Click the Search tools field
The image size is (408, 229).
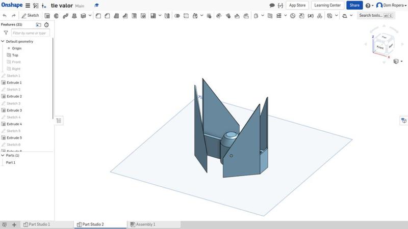(376, 16)
